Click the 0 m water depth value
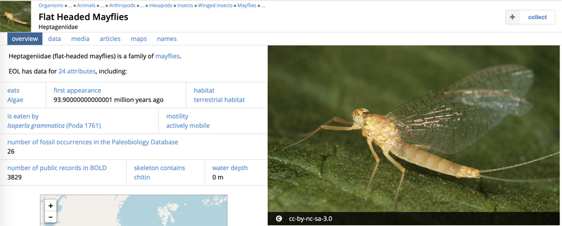The width and height of the screenshot is (562, 226). [x=217, y=177]
